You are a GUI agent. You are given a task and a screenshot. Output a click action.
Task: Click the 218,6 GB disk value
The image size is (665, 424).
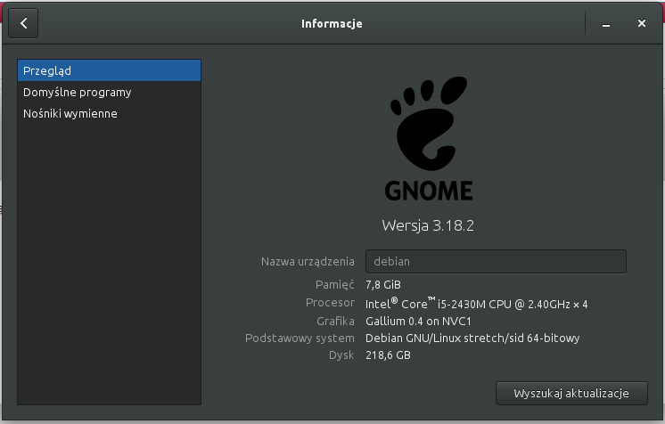pos(389,355)
